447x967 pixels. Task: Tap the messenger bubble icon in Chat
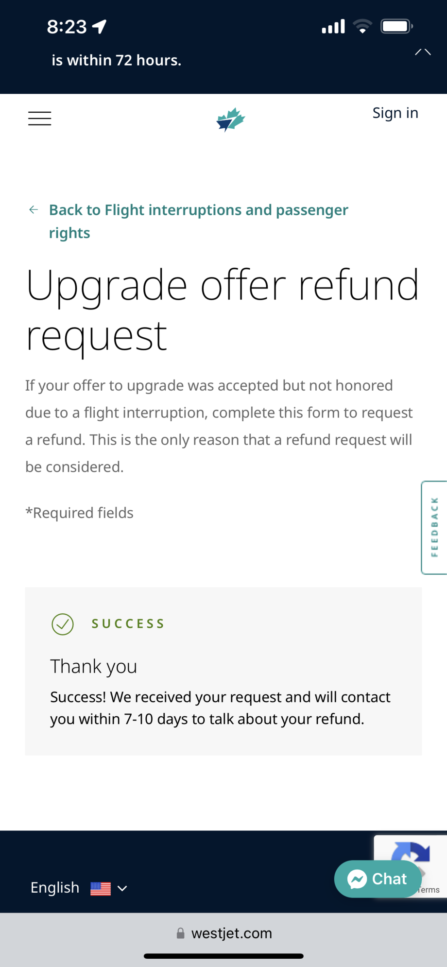pyautogui.click(x=357, y=879)
